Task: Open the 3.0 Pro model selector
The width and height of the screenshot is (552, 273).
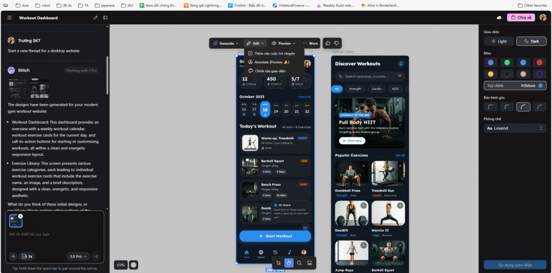Action: [78, 256]
